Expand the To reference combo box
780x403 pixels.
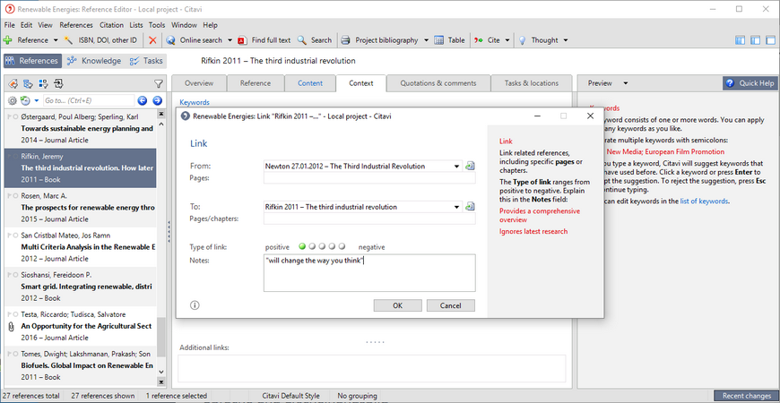pyautogui.click(x=456, y=207)
